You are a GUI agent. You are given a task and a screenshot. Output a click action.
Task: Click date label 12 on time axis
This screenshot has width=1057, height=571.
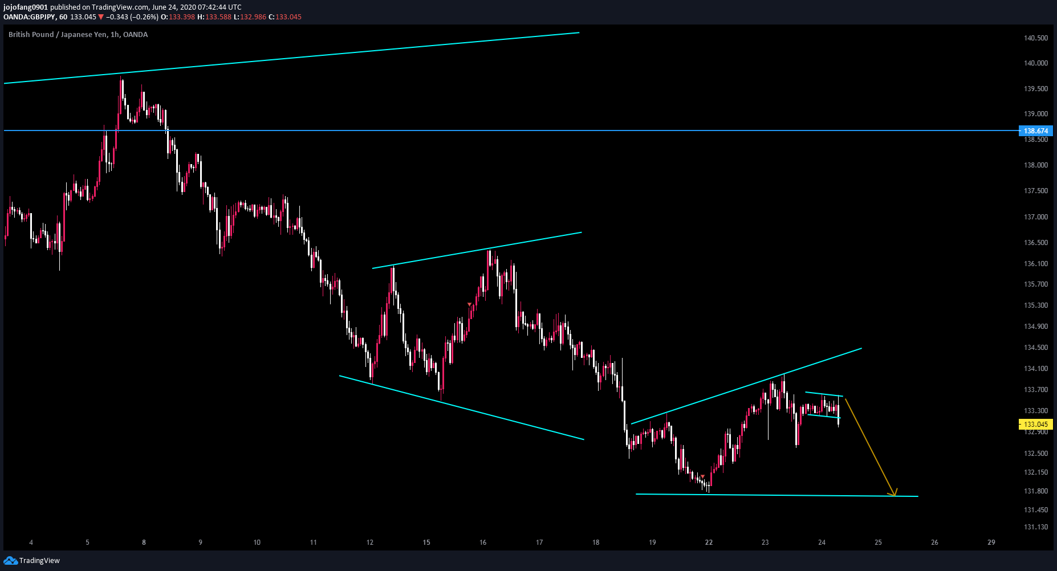(x=370, y=543)
